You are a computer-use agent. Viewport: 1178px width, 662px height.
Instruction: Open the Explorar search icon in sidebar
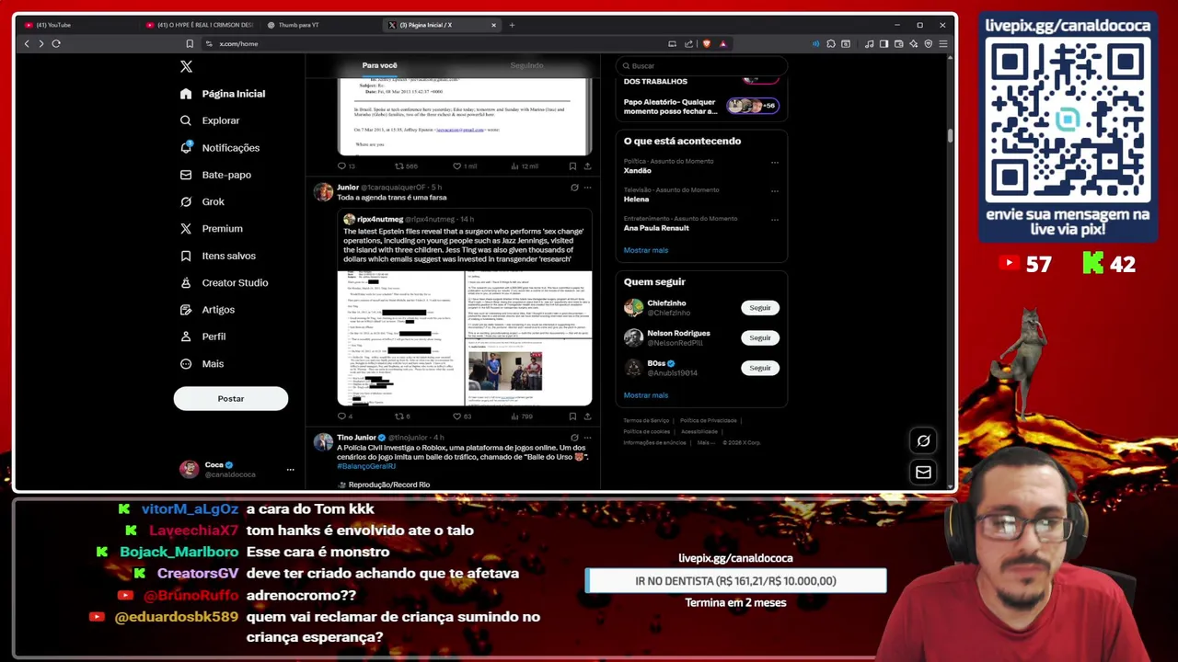(186, 120)
